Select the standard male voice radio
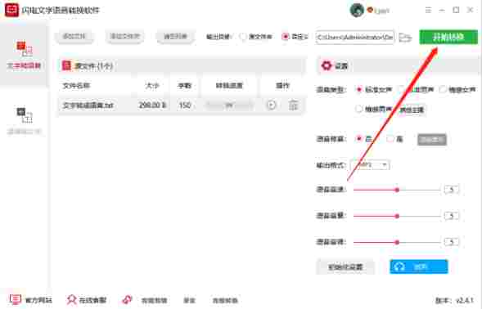Screen dimensions: 482x309 (x=402, y=89)
